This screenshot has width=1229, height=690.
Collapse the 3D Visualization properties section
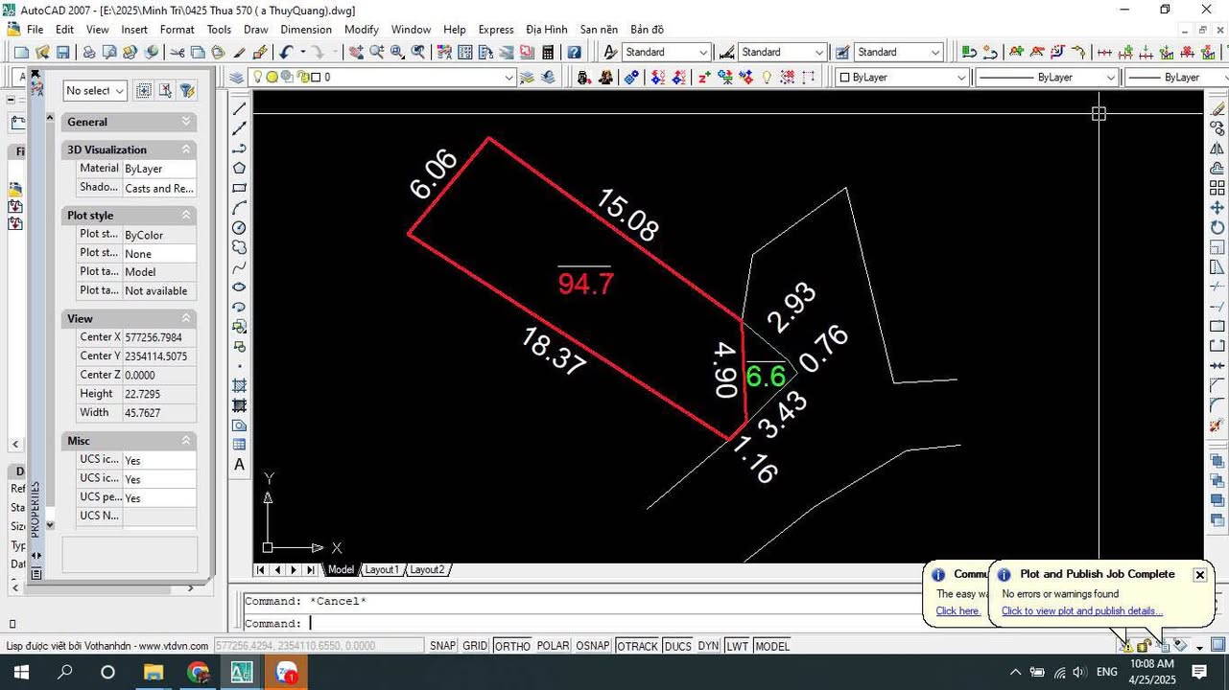187,149
